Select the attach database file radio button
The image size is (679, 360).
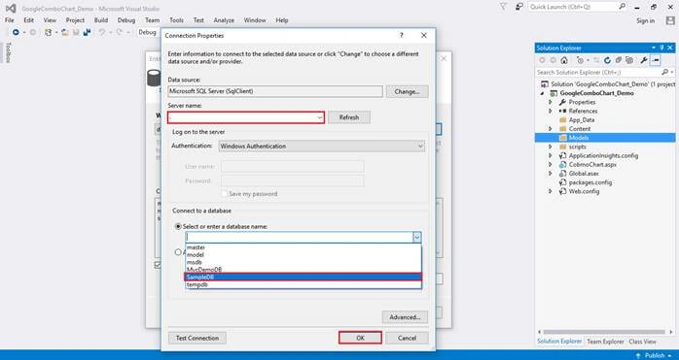[x=178, y=252]
